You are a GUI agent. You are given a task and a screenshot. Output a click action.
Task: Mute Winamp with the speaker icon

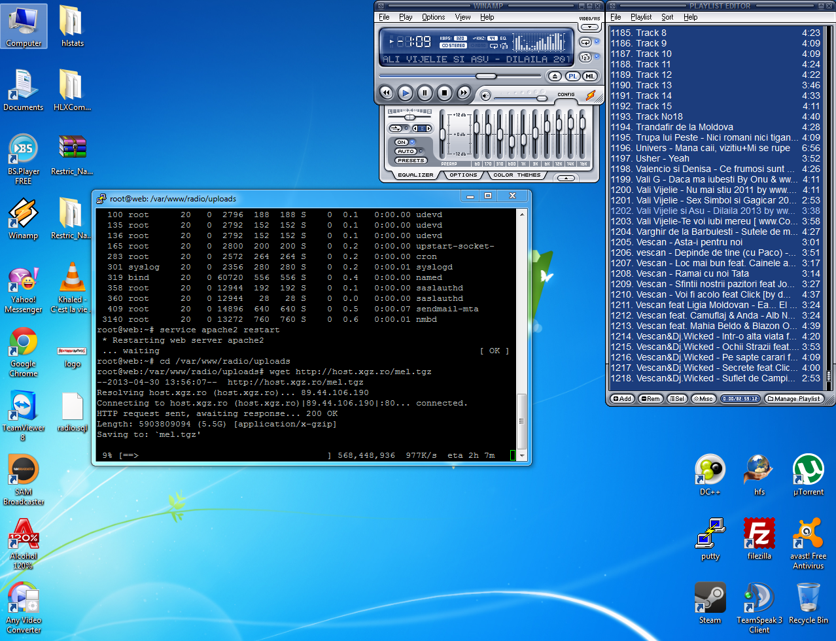point(485,96)
